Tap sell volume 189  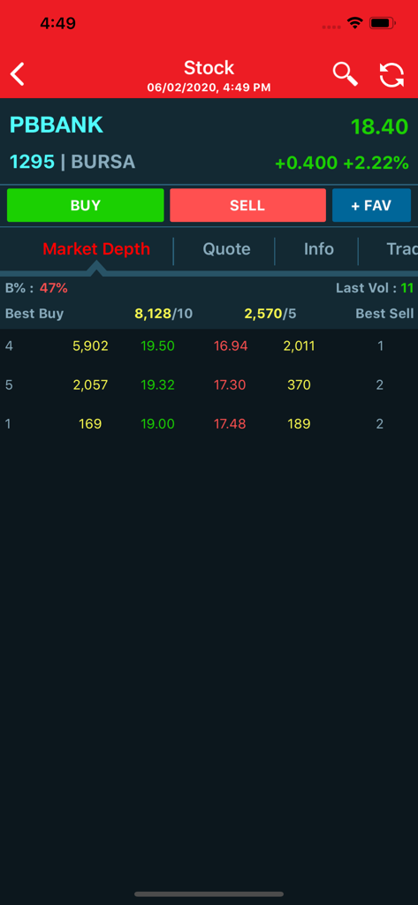coord(299,424)
